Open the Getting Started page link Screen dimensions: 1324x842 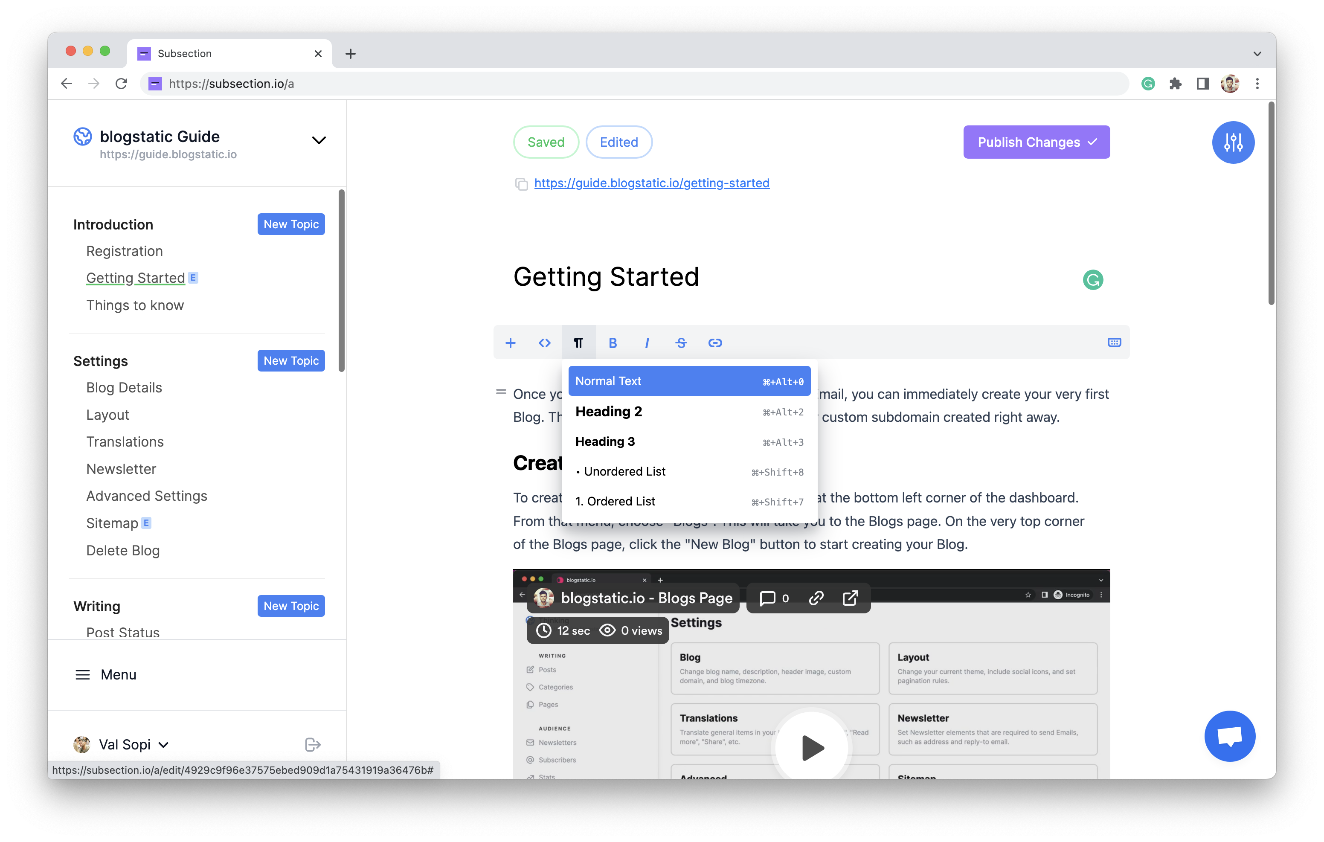tap(135, 278)
